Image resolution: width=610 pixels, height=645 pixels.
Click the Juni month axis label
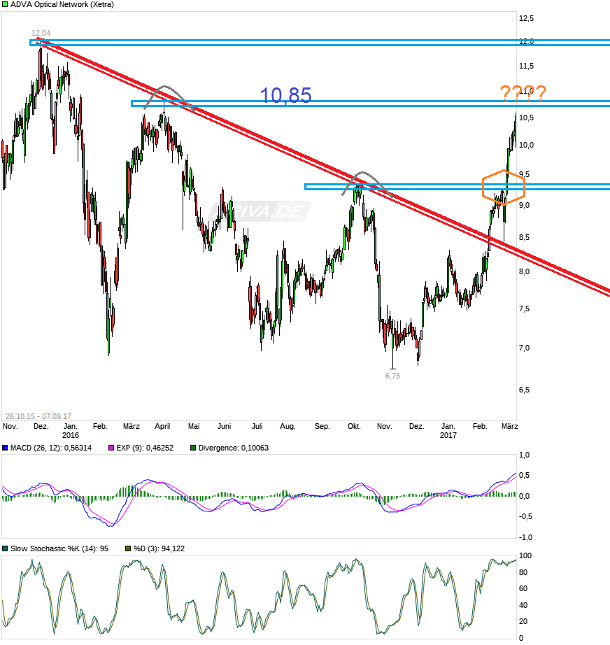(x=224, y=426)
